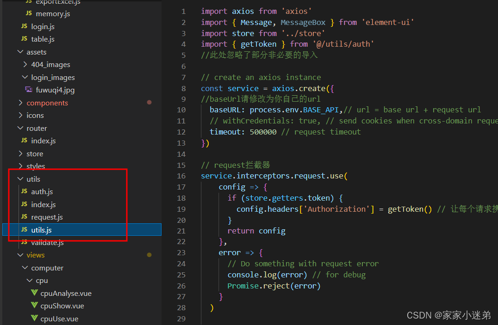Expand the 404_images folder chevron
Screen dimensions: 498x325
[25, 64]
